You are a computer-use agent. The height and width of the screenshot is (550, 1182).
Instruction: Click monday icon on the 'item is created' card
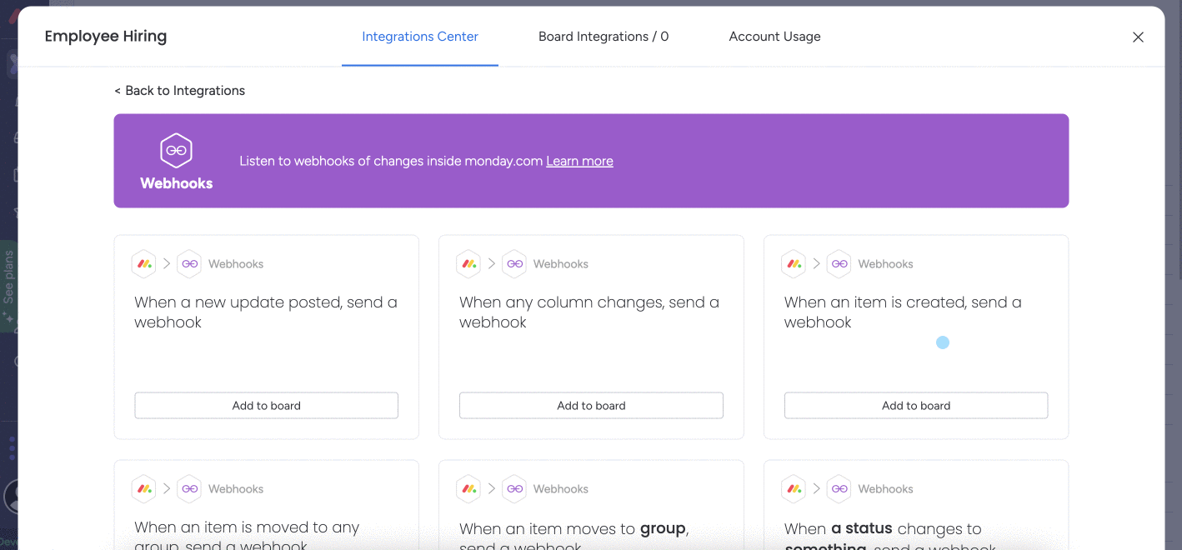click(x=794, y=264)
